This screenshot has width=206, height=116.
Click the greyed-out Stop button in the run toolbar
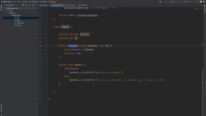pos(194,2)
